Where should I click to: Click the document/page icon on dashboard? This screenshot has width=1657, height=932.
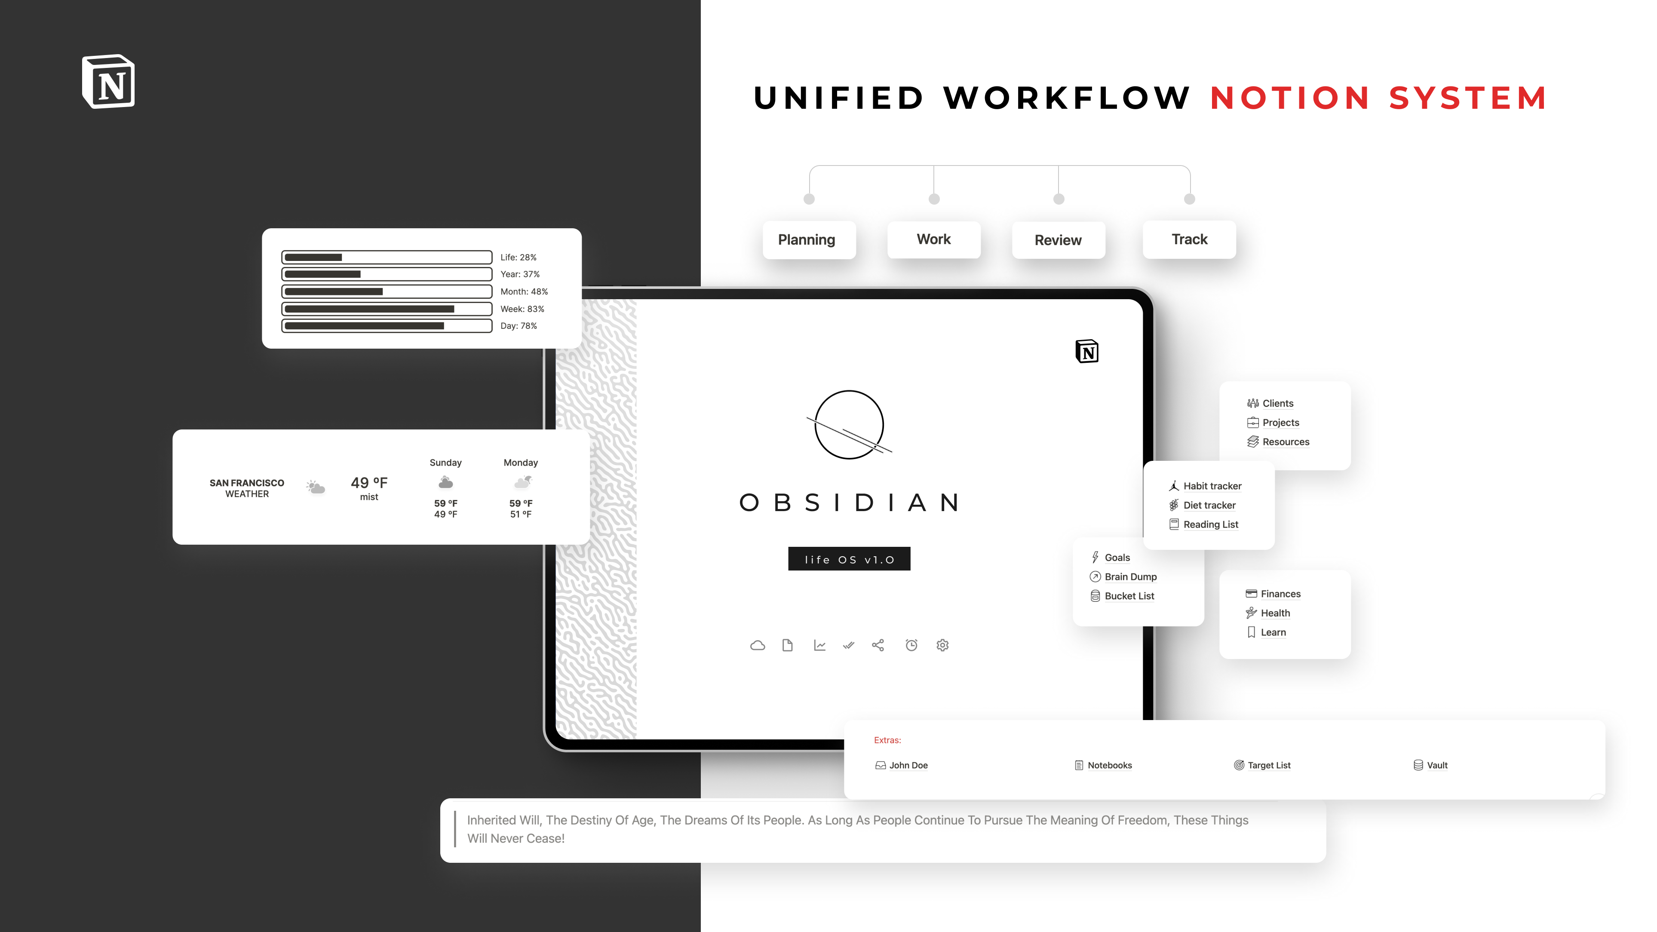(x=788, y=645)
